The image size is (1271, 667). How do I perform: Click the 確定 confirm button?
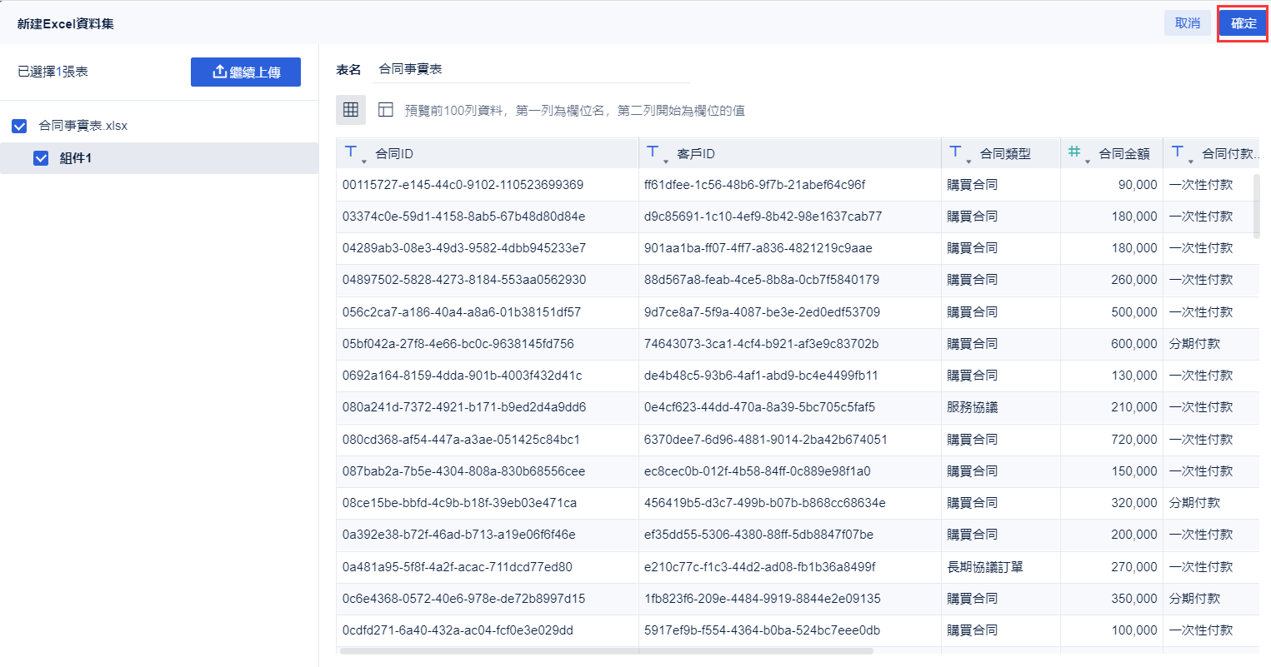1243,23
